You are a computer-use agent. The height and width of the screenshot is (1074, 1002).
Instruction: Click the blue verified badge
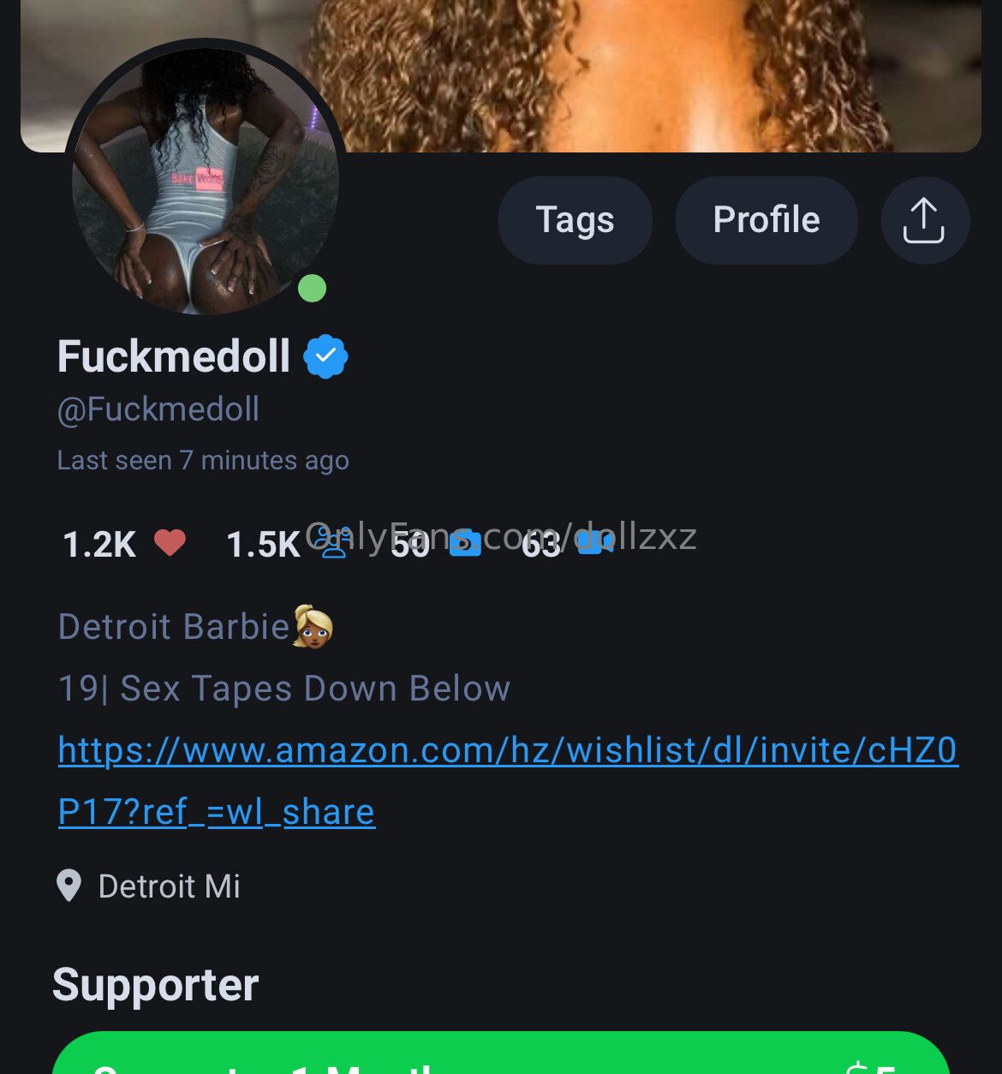tap(325, 356)
